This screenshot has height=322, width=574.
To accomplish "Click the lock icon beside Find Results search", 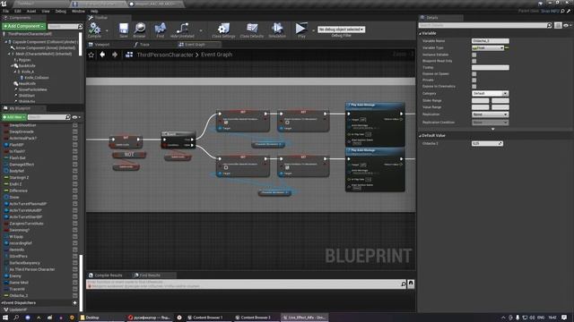I will pyautogui.click(x=411, y=284).
